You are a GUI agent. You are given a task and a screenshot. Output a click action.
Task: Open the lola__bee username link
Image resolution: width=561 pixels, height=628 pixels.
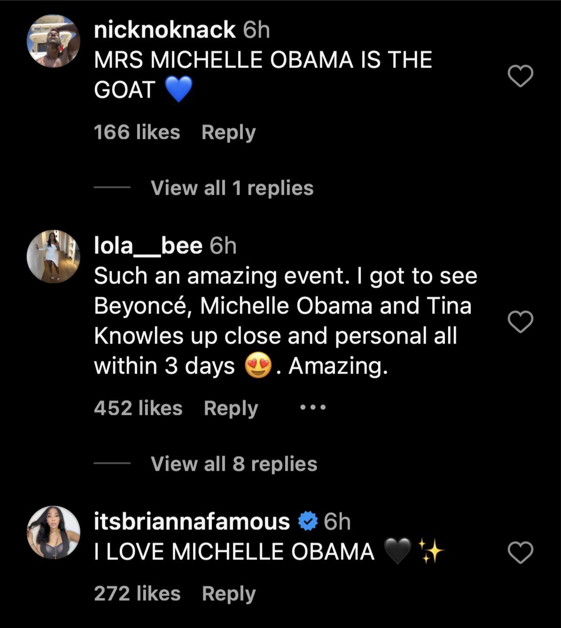pos(148,245)
